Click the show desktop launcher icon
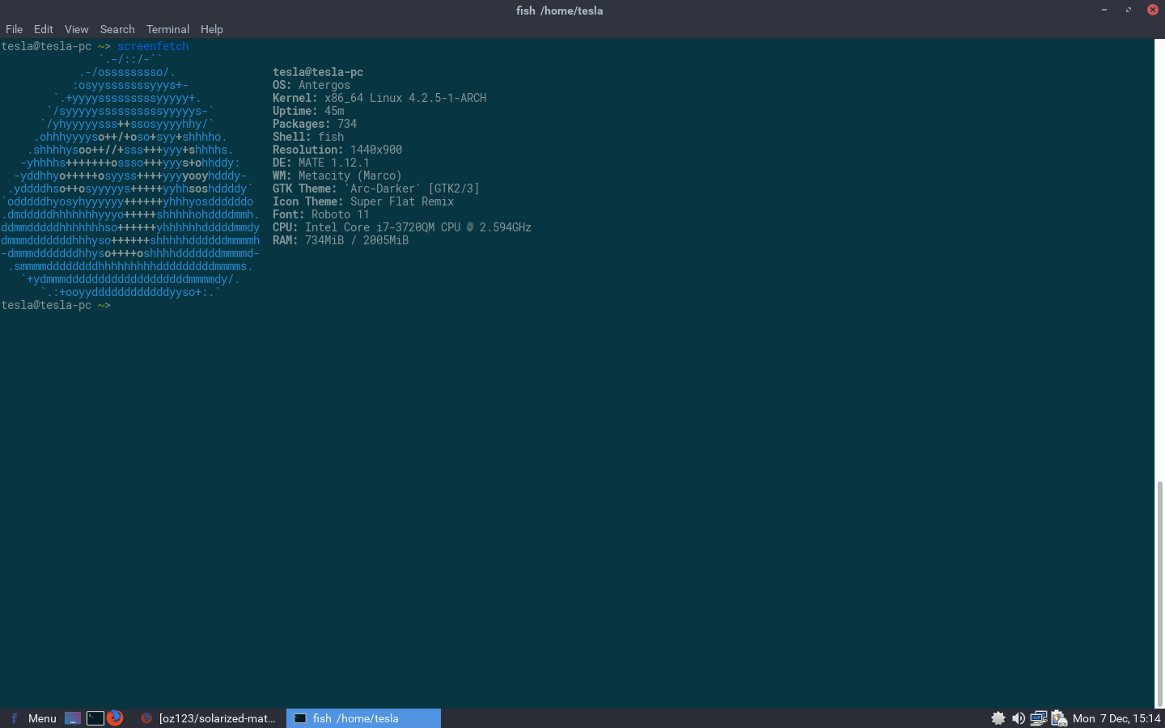The width and height of the screenshot is (1165, 728). point(73,718)
